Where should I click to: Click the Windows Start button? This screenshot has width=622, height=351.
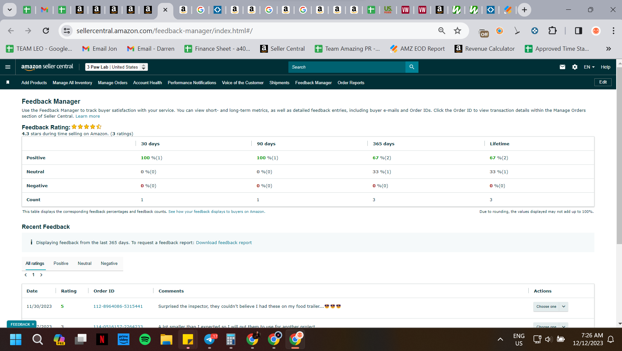[x=16, y=340]
